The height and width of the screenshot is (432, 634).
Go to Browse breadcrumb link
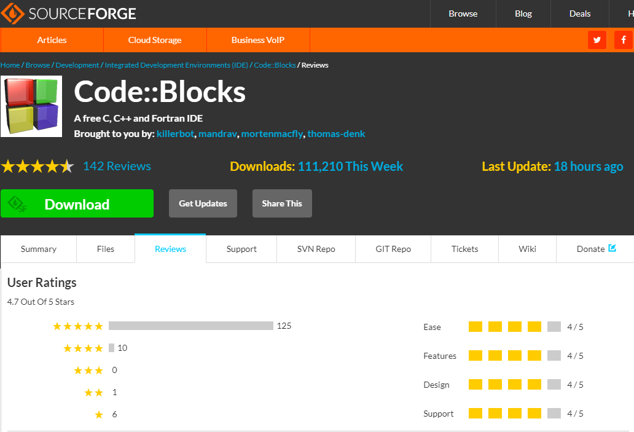point(37,65)
